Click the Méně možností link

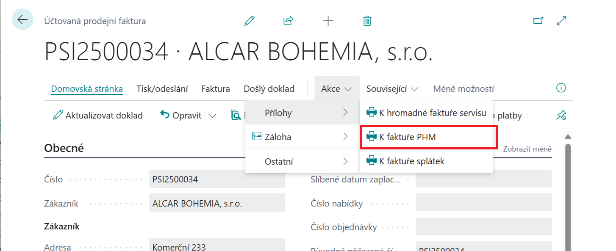(463, 89)
